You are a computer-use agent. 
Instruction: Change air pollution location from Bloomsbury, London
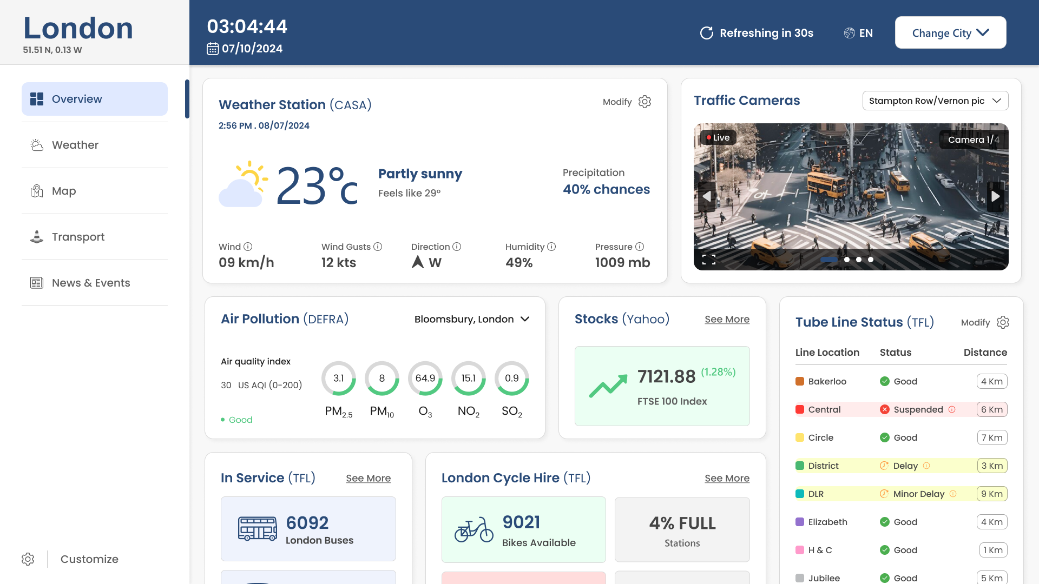click(471, 319)
